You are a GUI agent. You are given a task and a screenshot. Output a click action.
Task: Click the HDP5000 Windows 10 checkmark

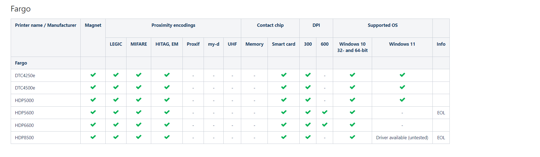(352, 100)
